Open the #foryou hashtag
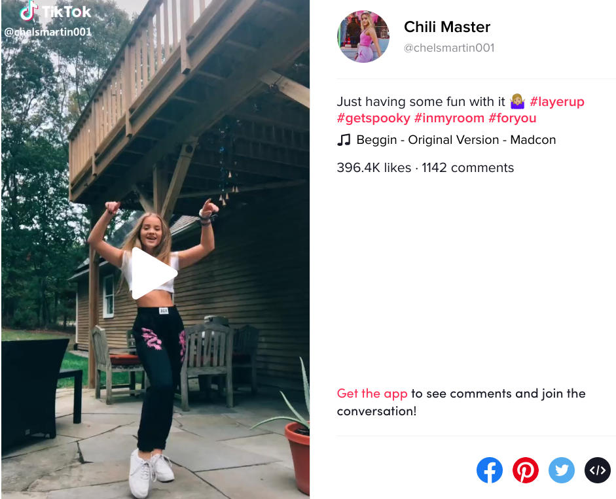Viewport: 616px width, 499px height. [513, 118]
